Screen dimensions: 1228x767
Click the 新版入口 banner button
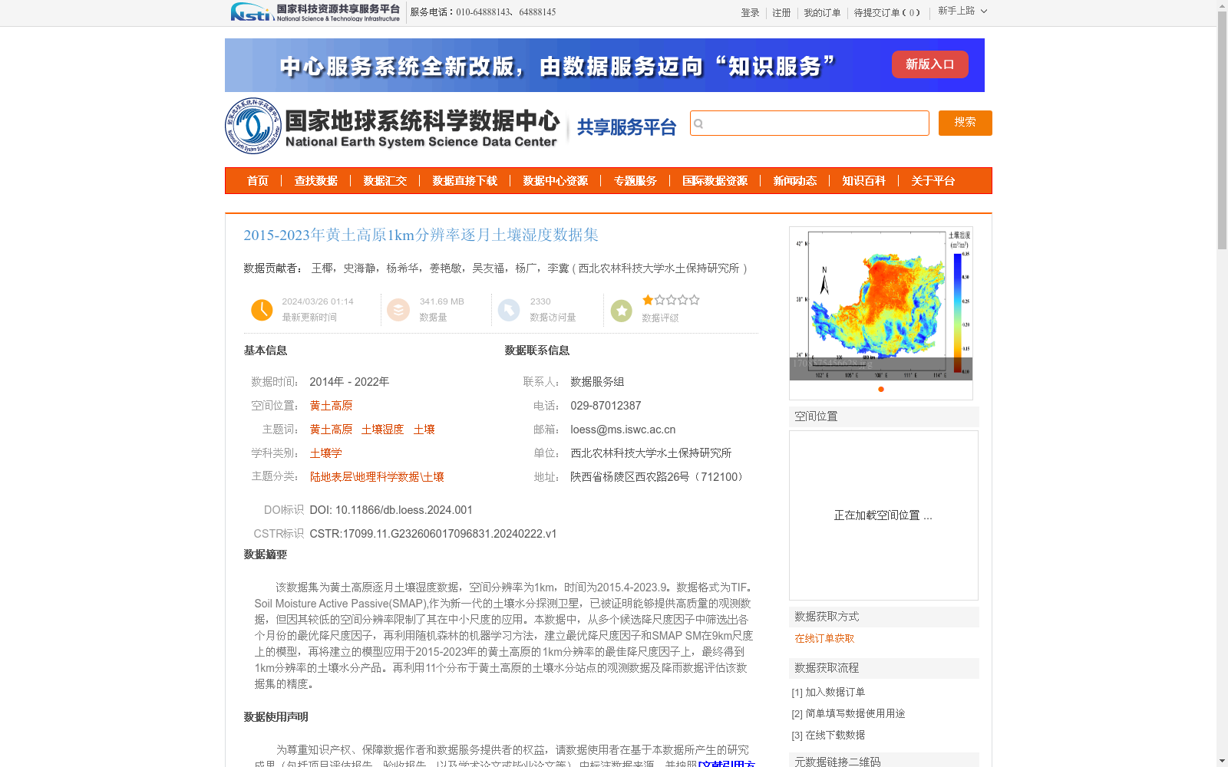pyautogui.click(x=930, y=64)
